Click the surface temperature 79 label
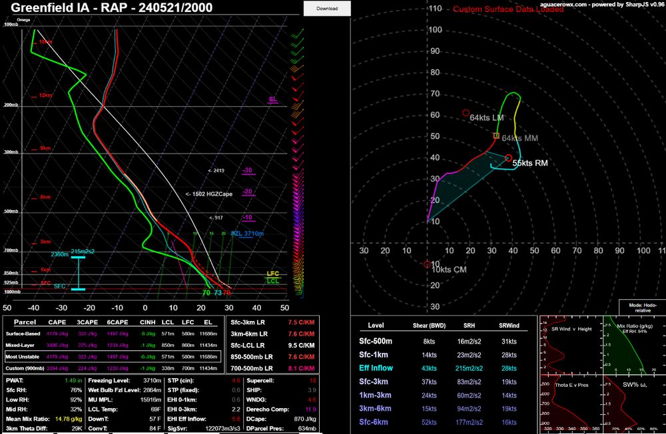 click(x=227, y=293)
